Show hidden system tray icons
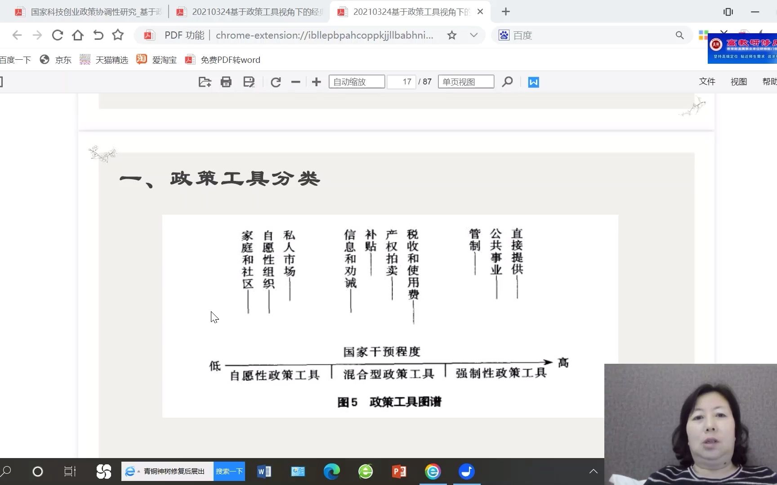777x485 pixels. click(594, 472)
